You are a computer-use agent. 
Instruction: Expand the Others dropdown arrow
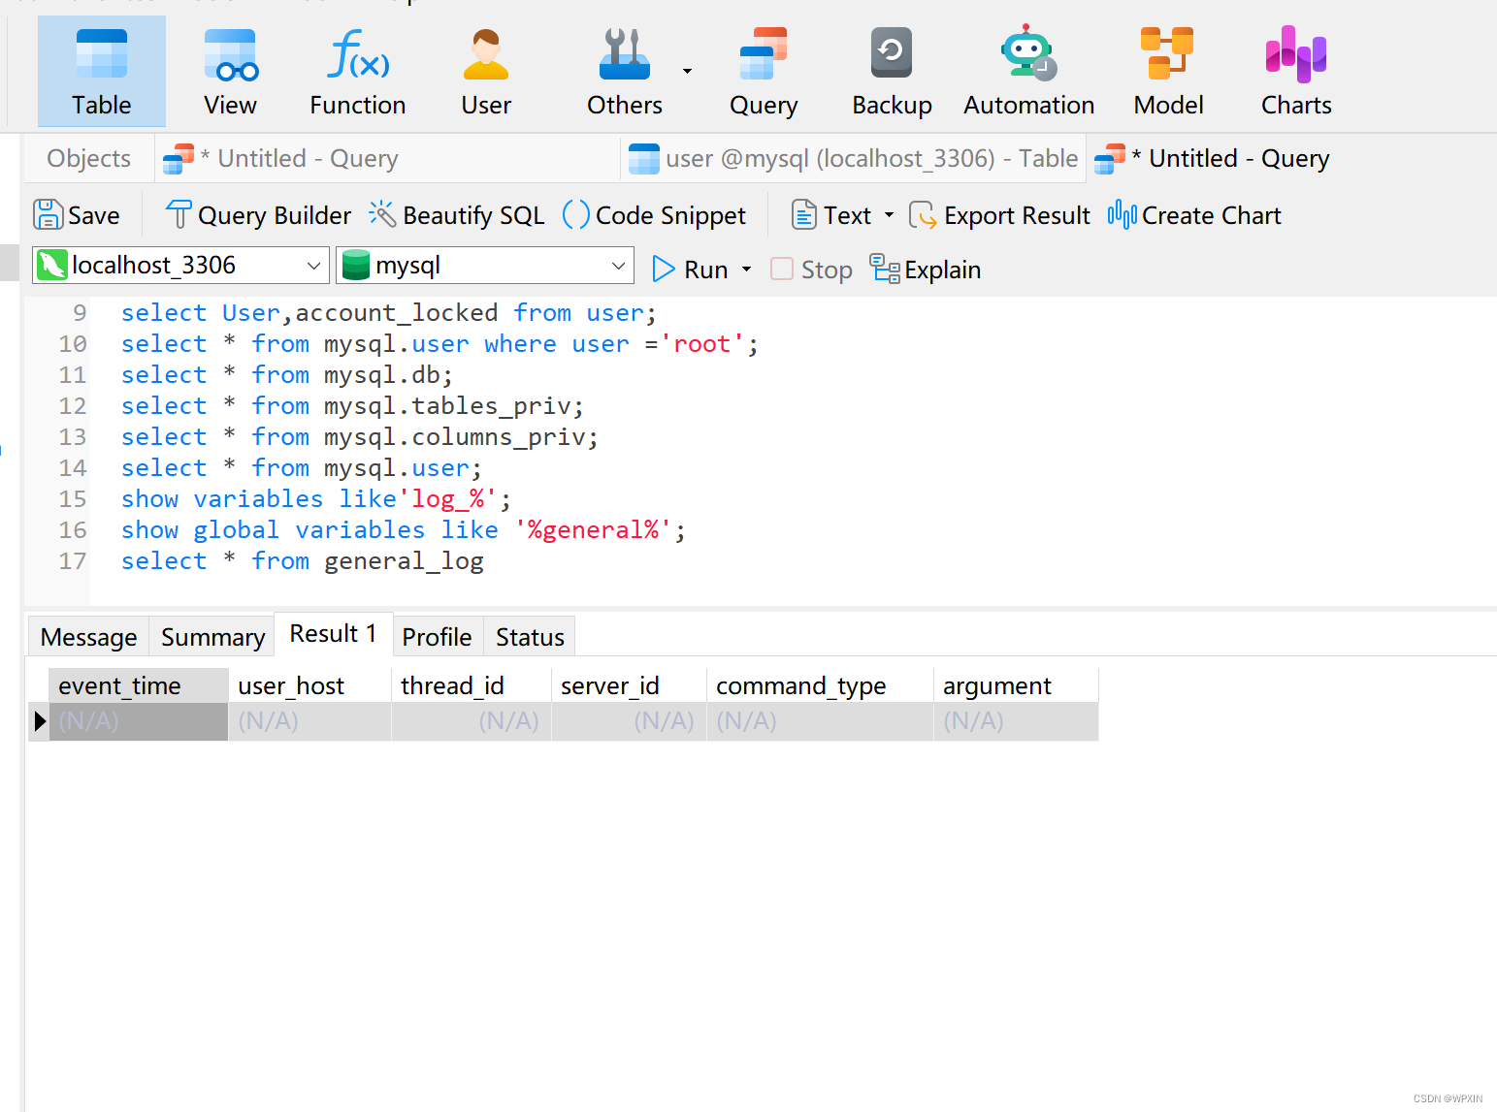[687, 71]
